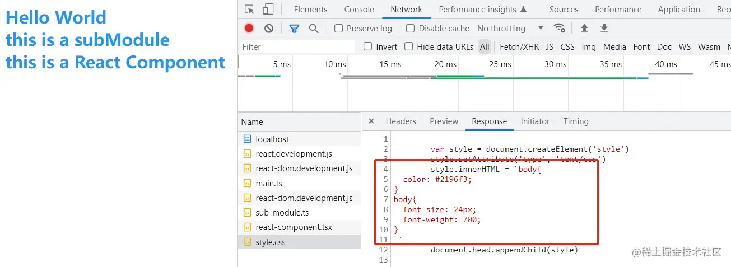Select the react-component.tsx request

click(x=300, y=227)
